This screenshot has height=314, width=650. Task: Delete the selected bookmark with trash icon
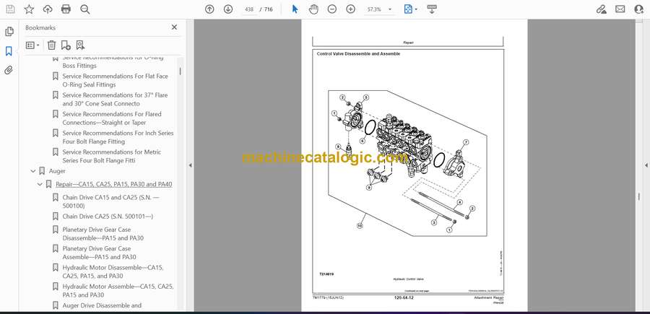[x=51, y=45]
